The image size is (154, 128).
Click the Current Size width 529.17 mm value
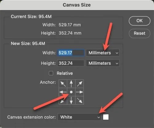pyautogui.click(x=70, y=25)
